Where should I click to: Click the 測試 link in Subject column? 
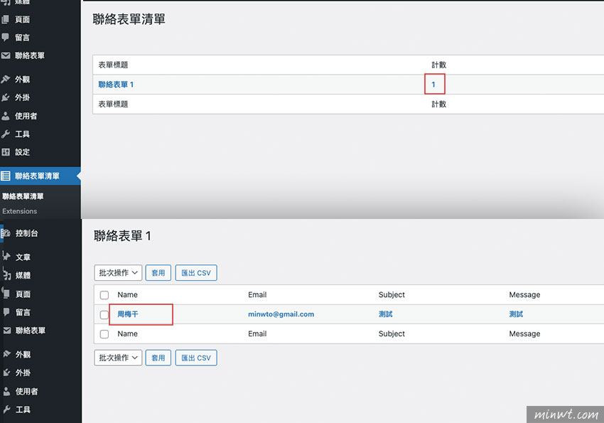click(386, 314)
